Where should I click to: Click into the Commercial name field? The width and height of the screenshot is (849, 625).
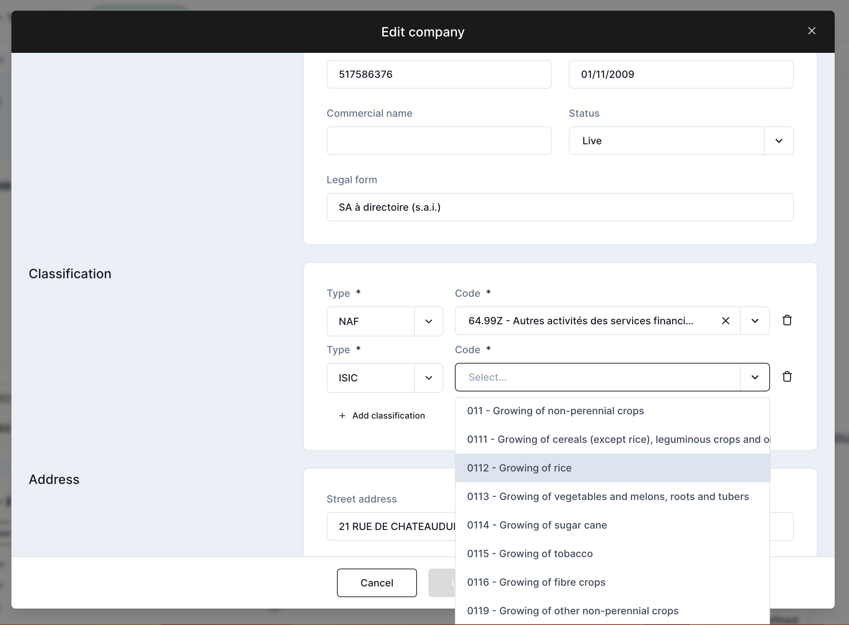point(439,141)
